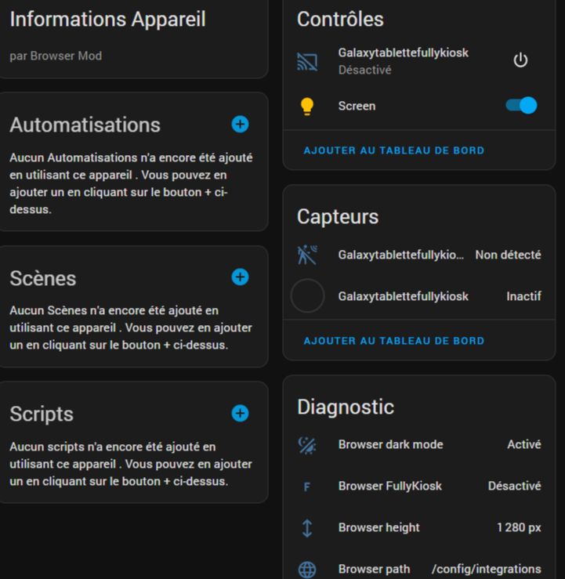Click the plus icon in Scripts card
The image size is (565, 579).
(240, 413)
